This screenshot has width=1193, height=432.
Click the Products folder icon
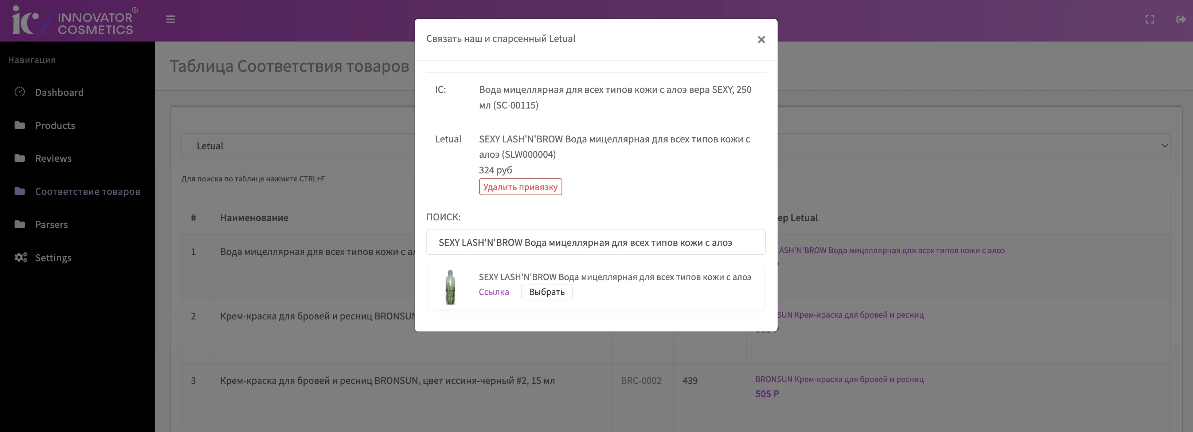(x=19, y=125)
